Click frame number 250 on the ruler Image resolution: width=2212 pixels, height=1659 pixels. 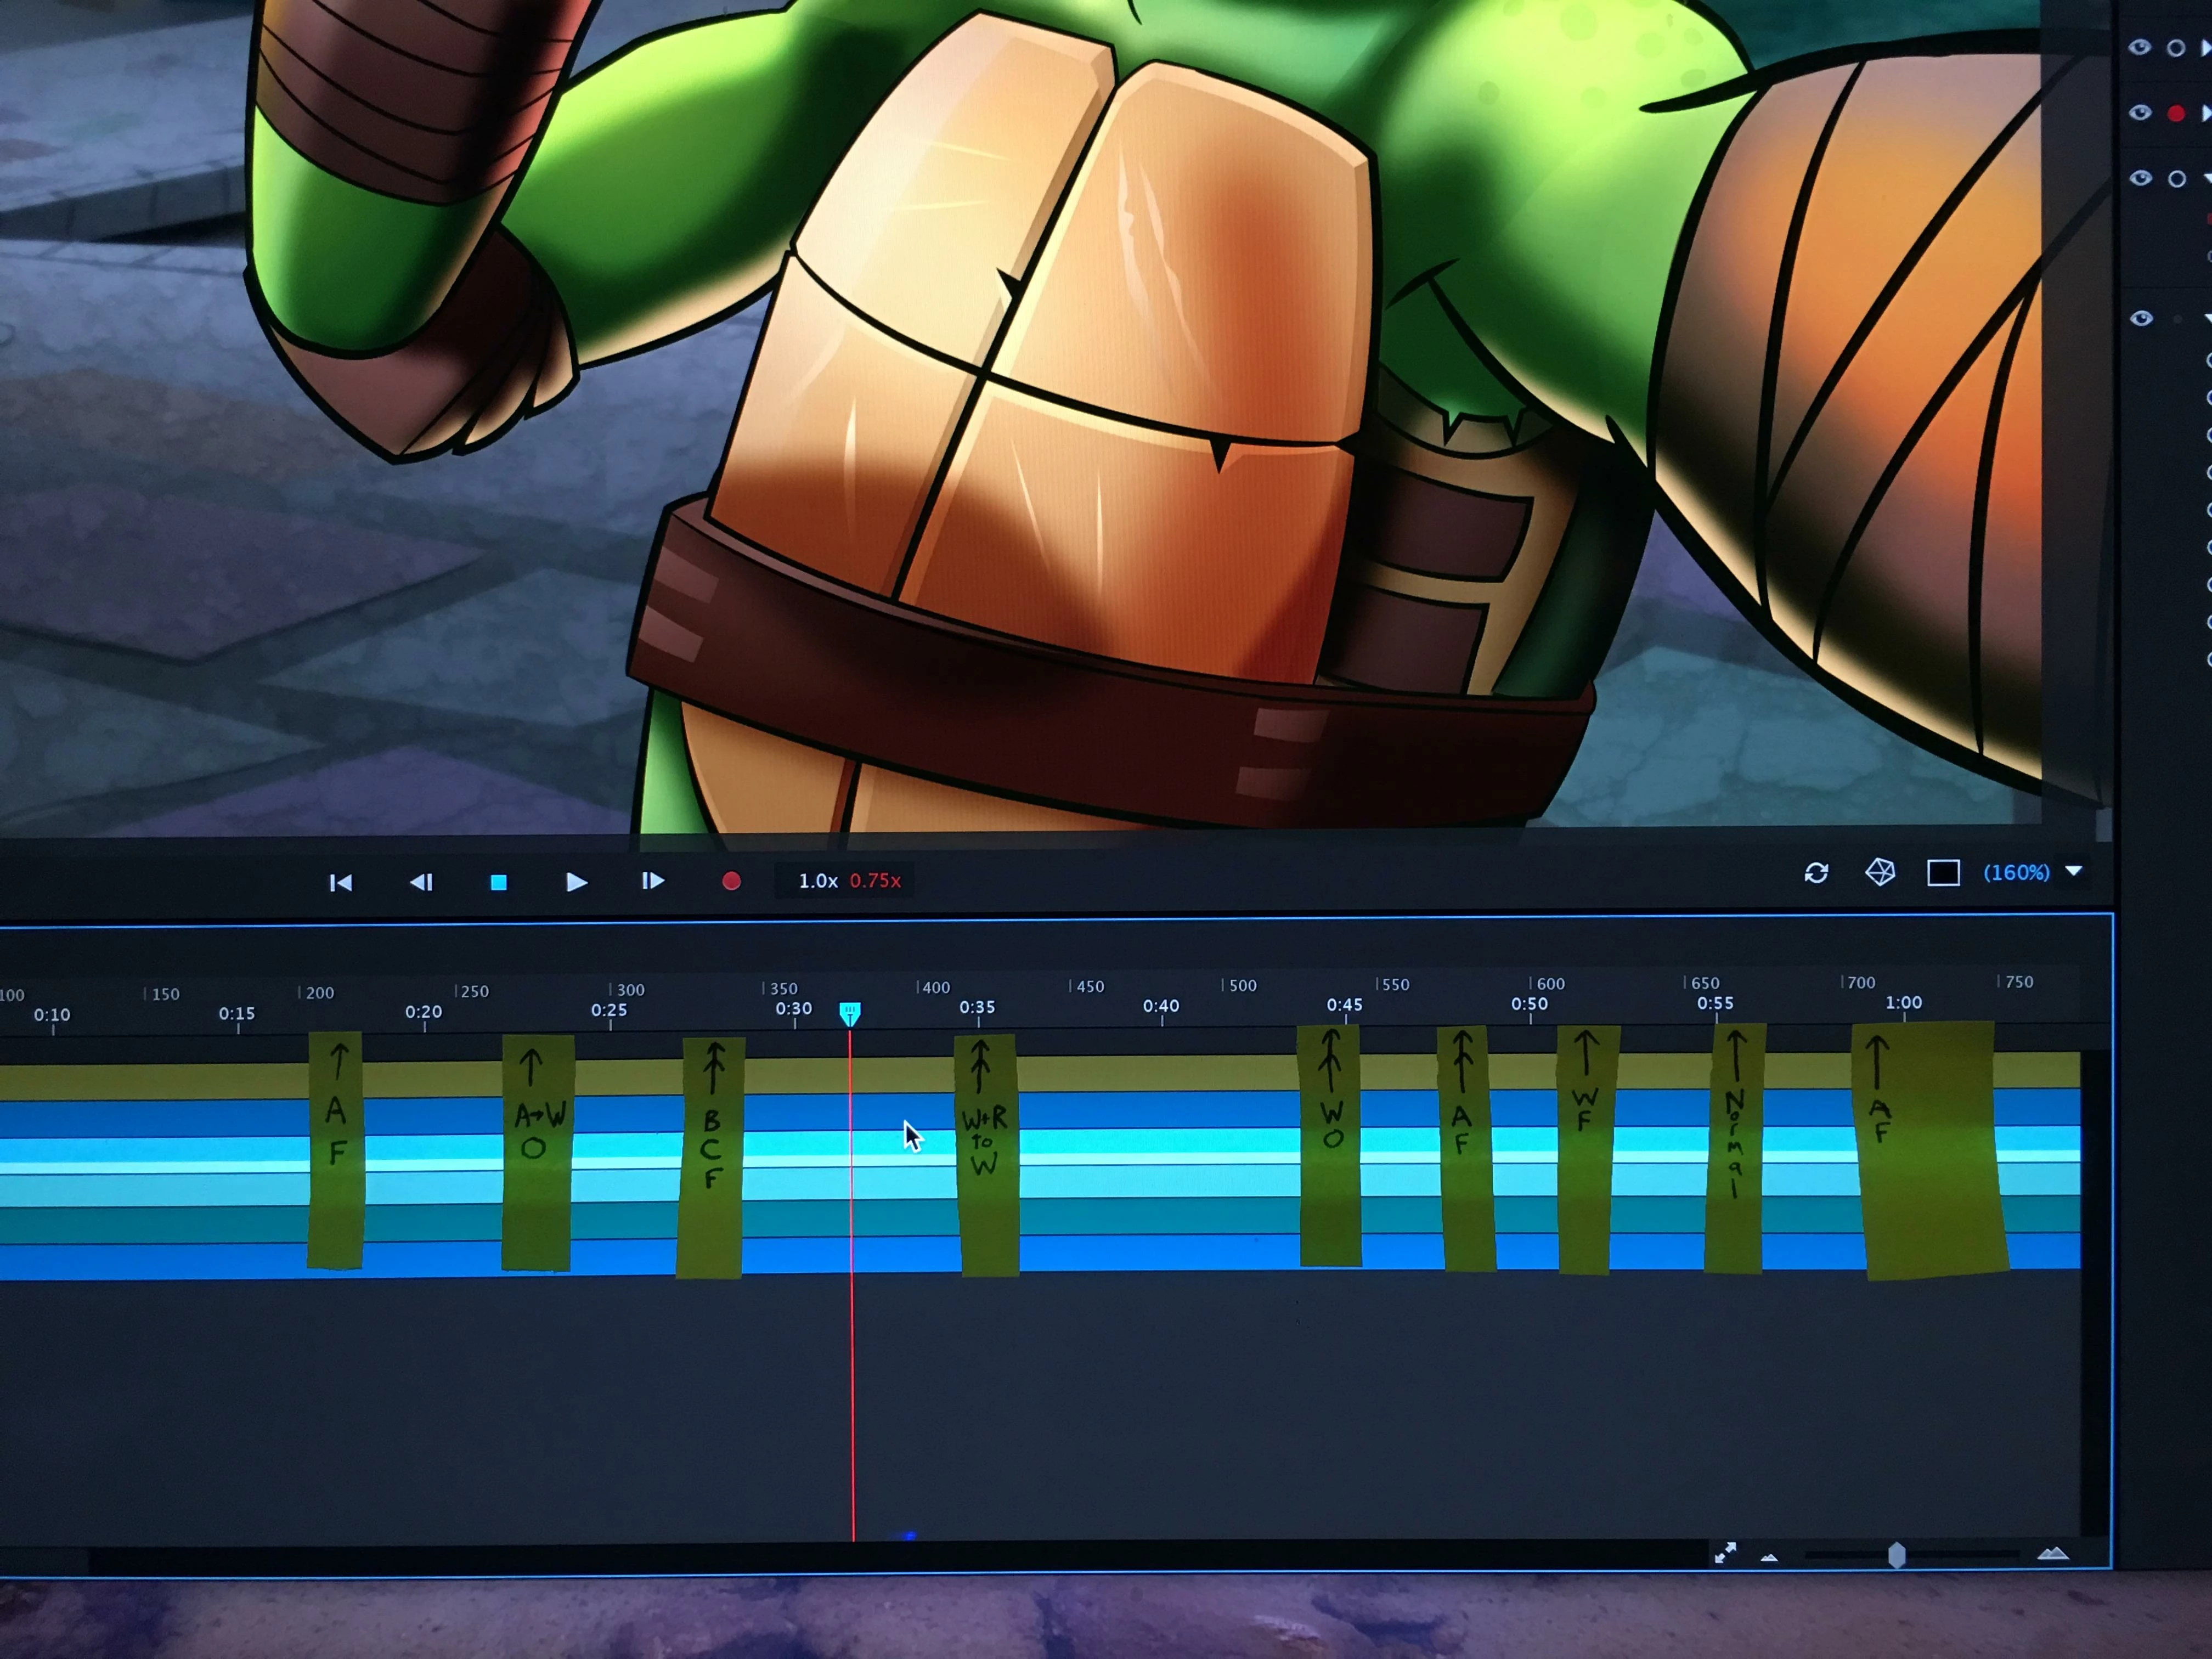tap(475, 991)
